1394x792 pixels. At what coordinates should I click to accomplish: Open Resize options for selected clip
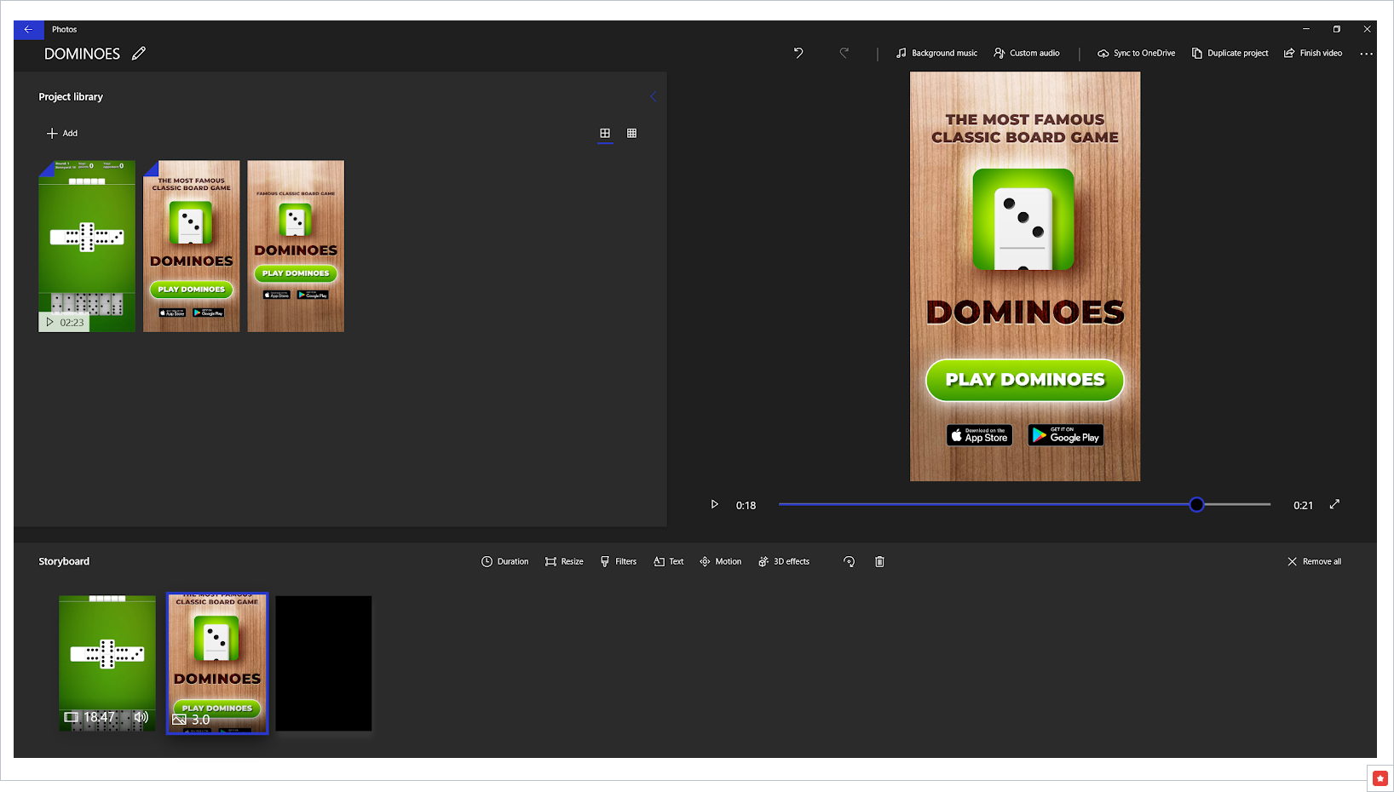[564, 561]
